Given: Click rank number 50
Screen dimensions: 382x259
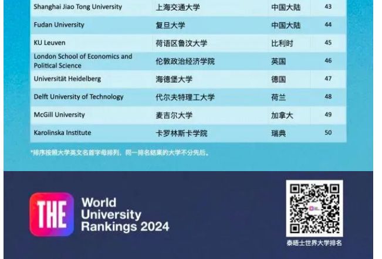Looking at the screenshot, I should (328, 132).
